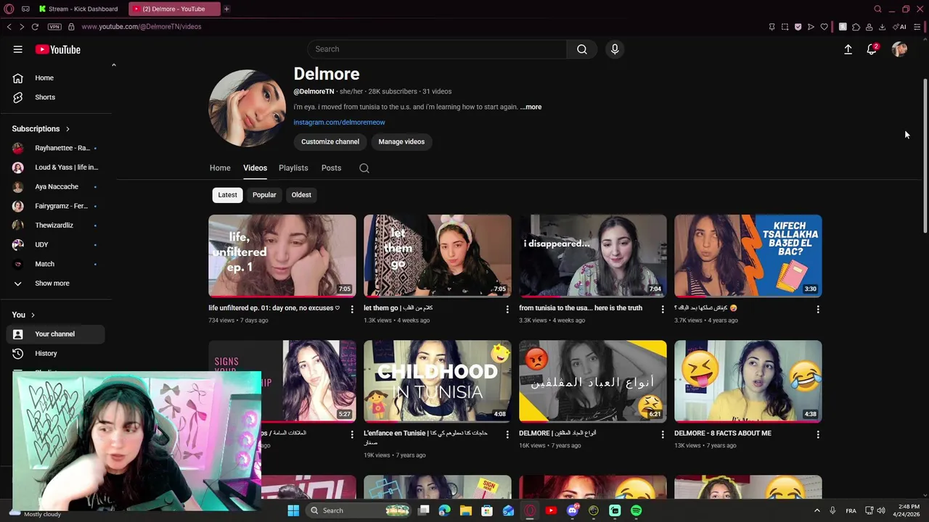Click the YouTube search input field

(x=437, y=49)
